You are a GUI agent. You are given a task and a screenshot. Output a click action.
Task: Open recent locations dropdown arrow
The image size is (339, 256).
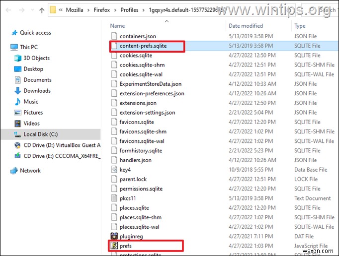click(32, 10)
